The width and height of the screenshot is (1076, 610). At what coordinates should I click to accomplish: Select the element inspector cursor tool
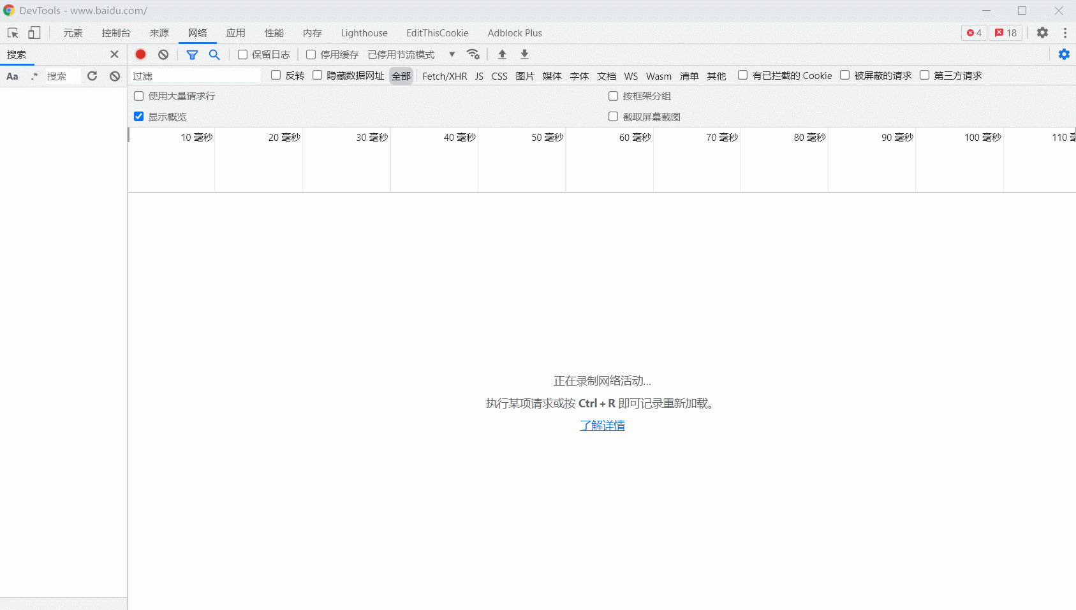(12, 33)
